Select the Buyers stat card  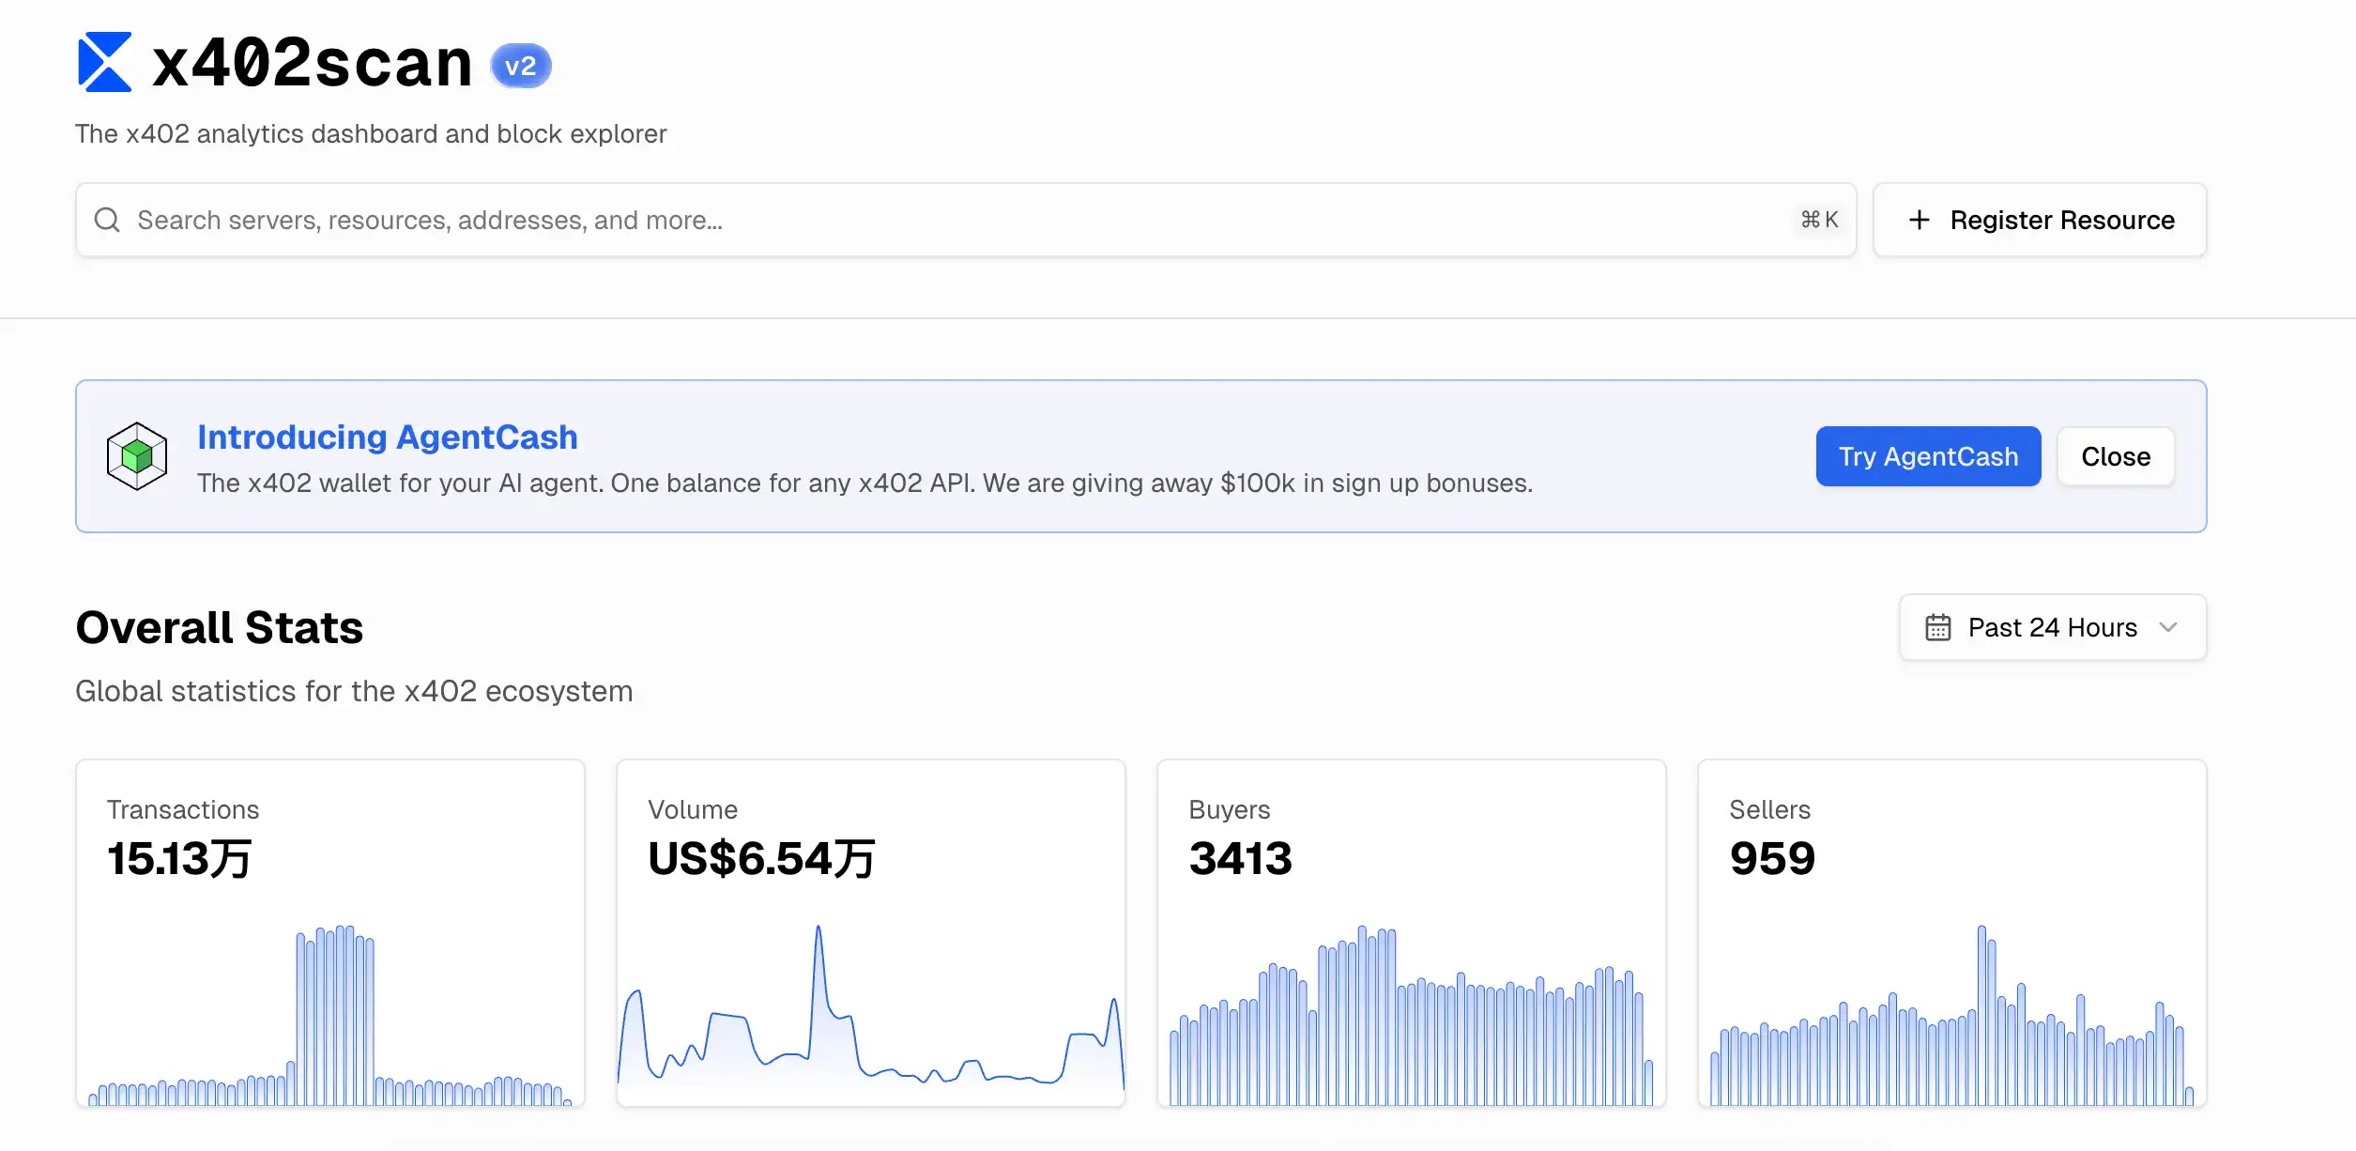1411,931
